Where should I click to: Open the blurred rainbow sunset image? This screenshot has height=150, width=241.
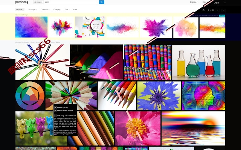[x=193, y=128]
